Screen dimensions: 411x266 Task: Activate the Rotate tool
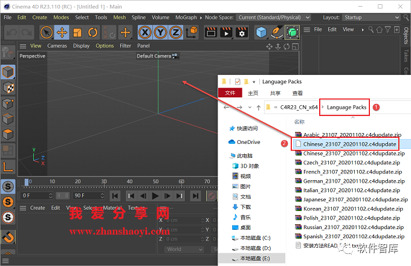(93, 33)
